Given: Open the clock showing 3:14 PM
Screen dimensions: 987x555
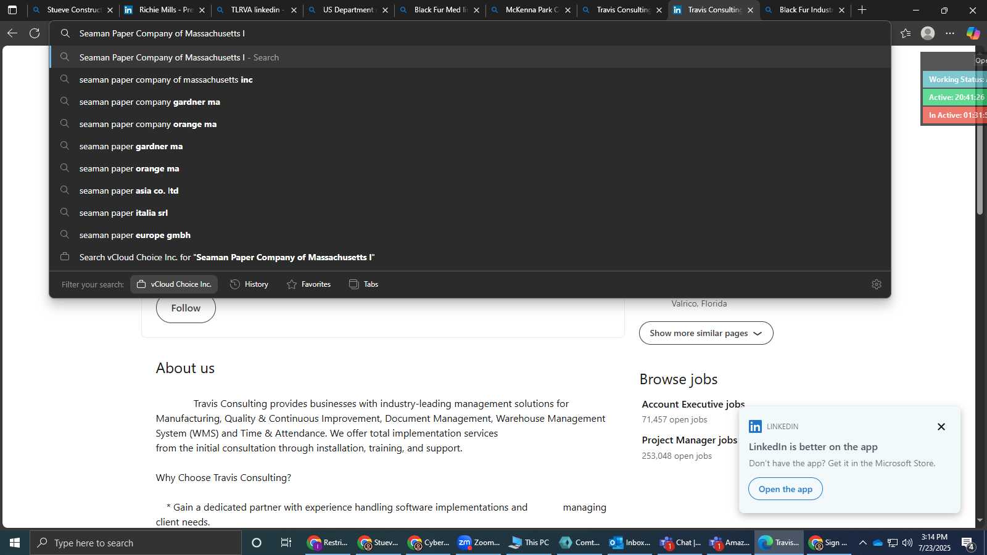Looking at the screenshot, I should click(x=934, y=543).
